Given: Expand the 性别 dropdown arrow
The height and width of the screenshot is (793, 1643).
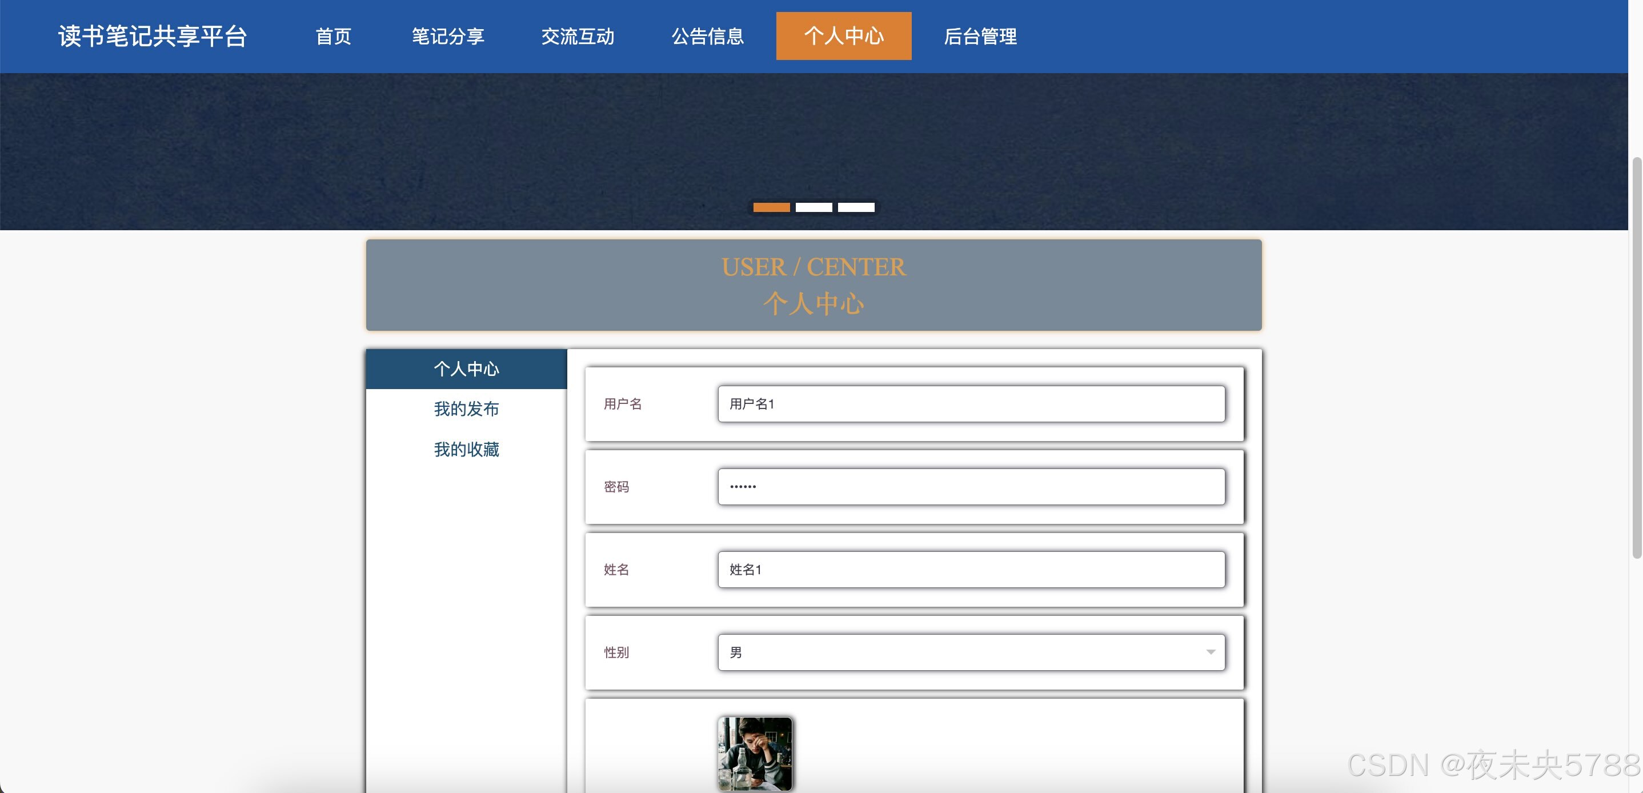Looking at the screenshot, I should click(1210, 652).
